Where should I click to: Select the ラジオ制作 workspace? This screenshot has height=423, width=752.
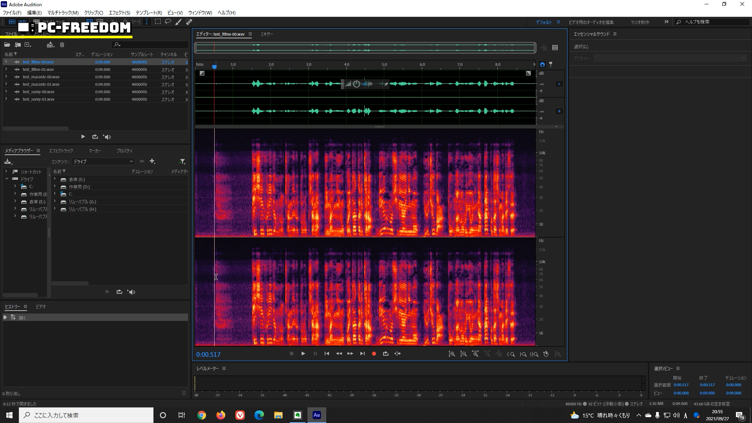(x=640, y=22)
